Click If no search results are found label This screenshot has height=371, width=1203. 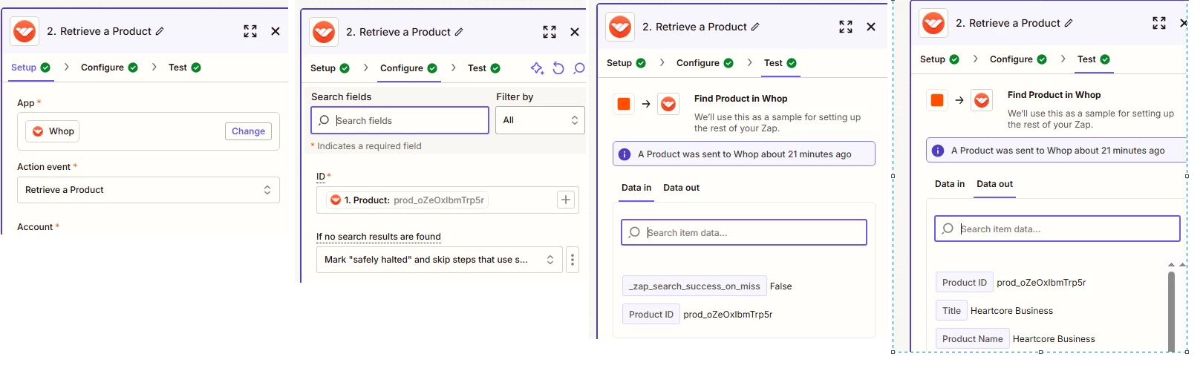pos(379,237)
